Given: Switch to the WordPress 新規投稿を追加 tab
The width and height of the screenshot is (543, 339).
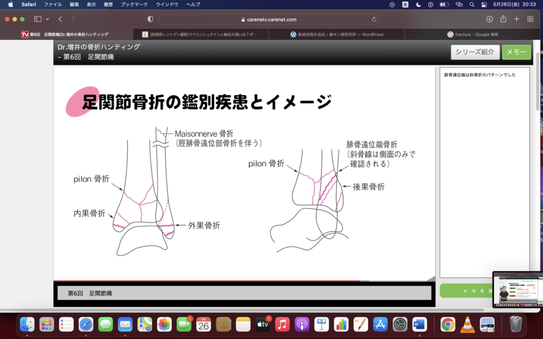Looking at the screenshot, I should click(337, 34).
